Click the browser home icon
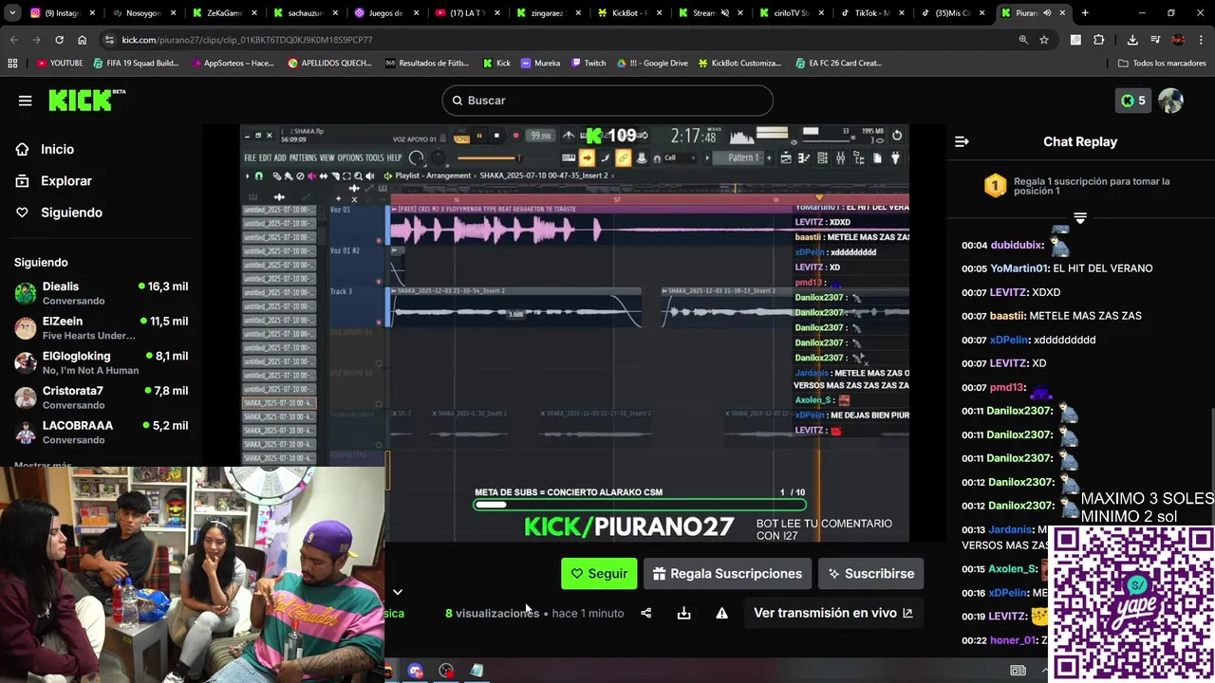Screen dimensions: 1215x683 82,40
